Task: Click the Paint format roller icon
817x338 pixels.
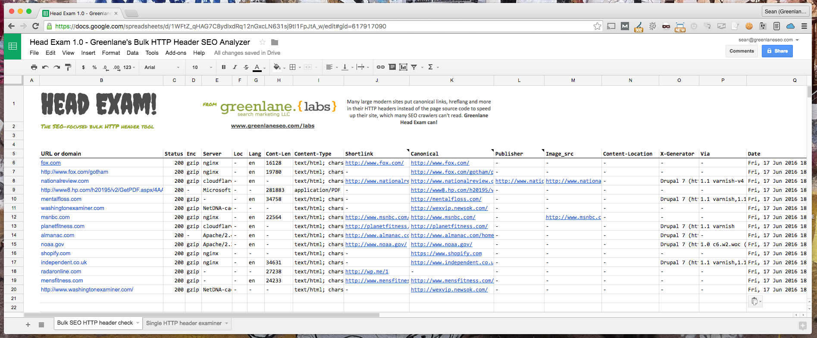Action: (68, 67)
